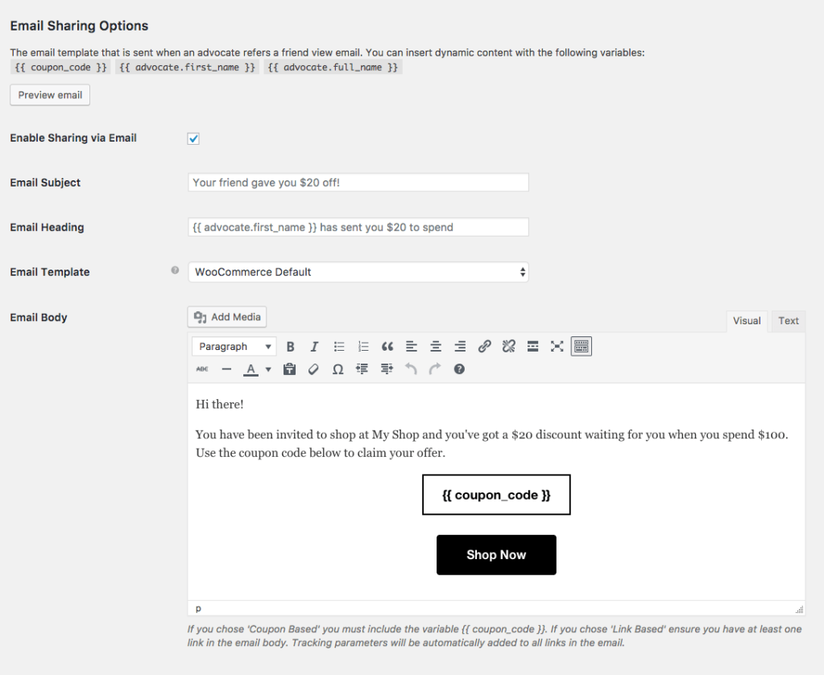Click the special character omega icon
Image resolution: width=824 pixels, height=675 pixels.
pos(338,369)
